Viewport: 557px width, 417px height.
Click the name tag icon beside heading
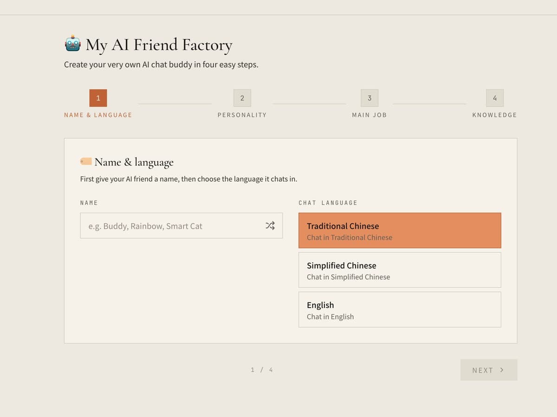(86, 161)
